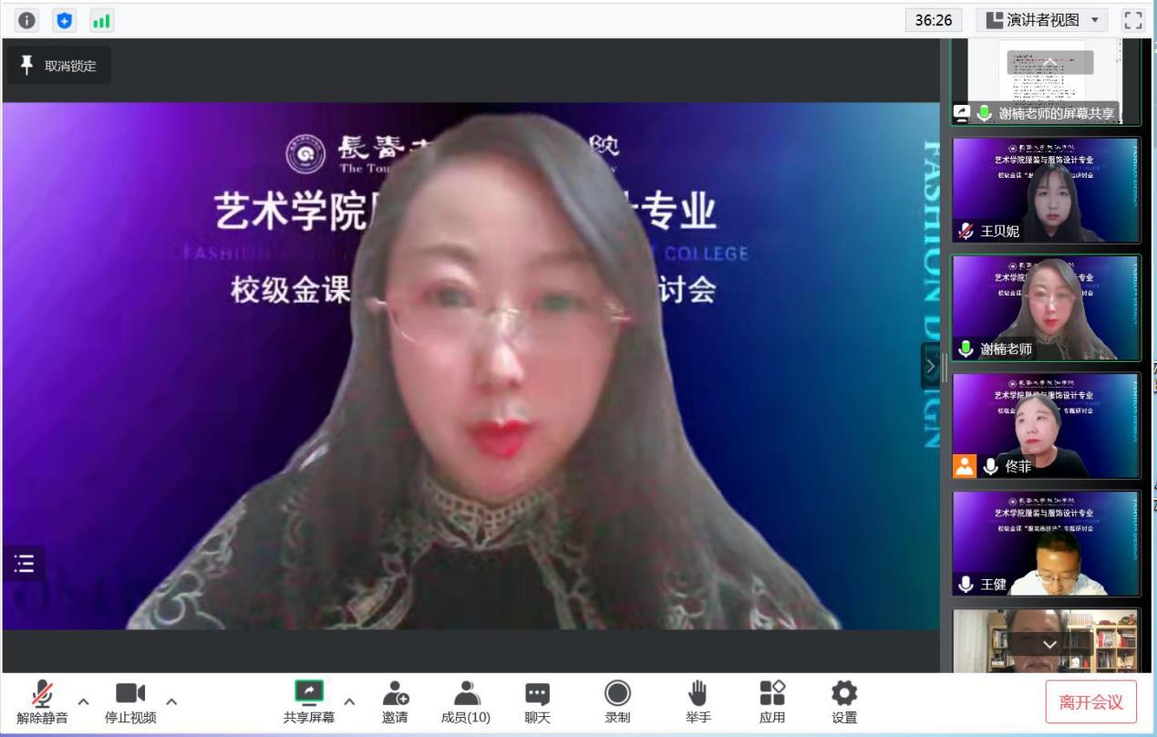This screenshot has width=1157, height=737.
Task: Select 谢楠老师 video thumbnail
Action: (x=1047, y=308)
